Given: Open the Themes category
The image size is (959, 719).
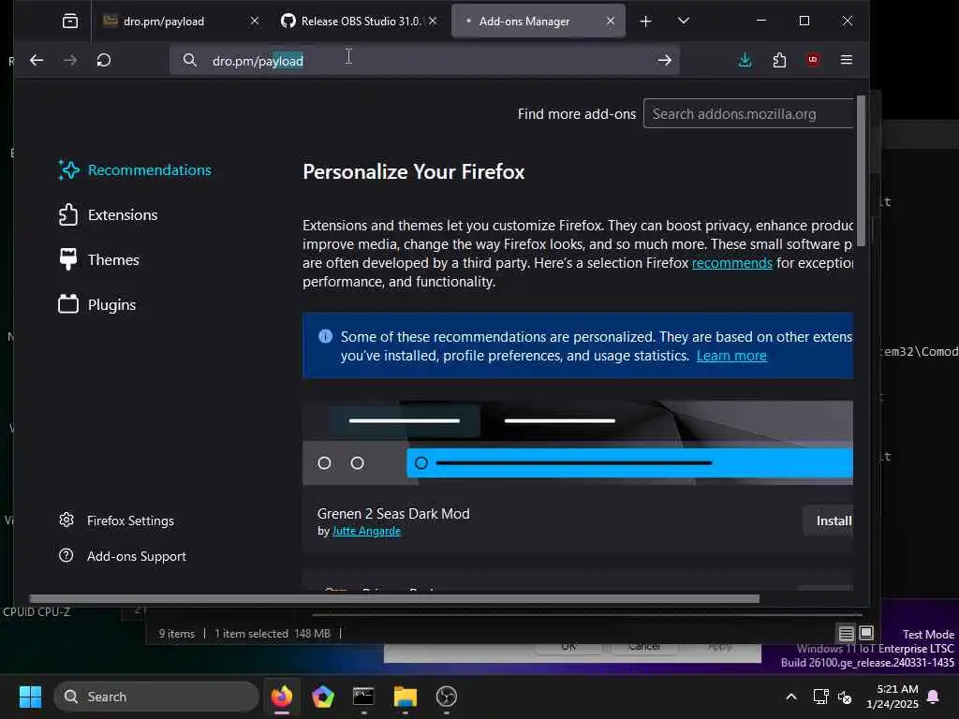Looking at the screenshot, I should coord(98,260).
